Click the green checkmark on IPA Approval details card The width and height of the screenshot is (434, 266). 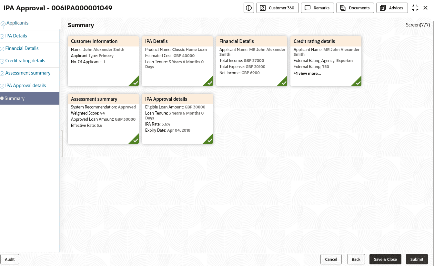pos(209,140)
